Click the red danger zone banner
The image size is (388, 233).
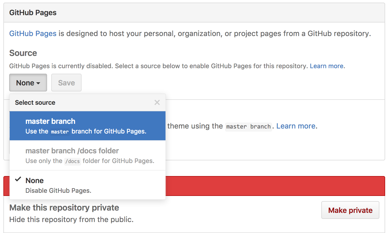tap(275, 186)
